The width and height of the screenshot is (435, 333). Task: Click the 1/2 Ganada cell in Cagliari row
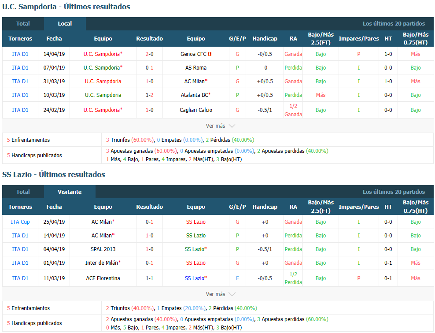[x=293, y=110]
